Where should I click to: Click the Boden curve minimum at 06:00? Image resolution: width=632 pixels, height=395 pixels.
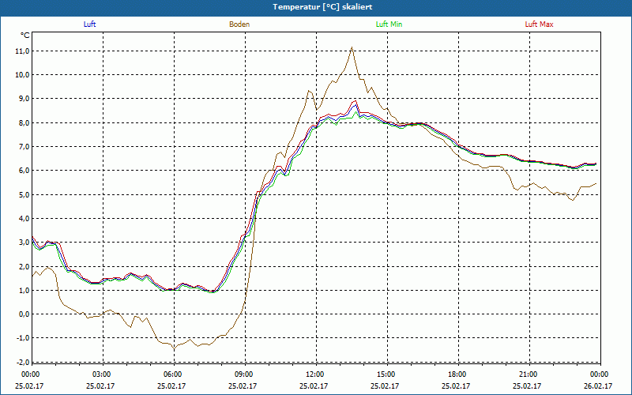click(175, 349)
